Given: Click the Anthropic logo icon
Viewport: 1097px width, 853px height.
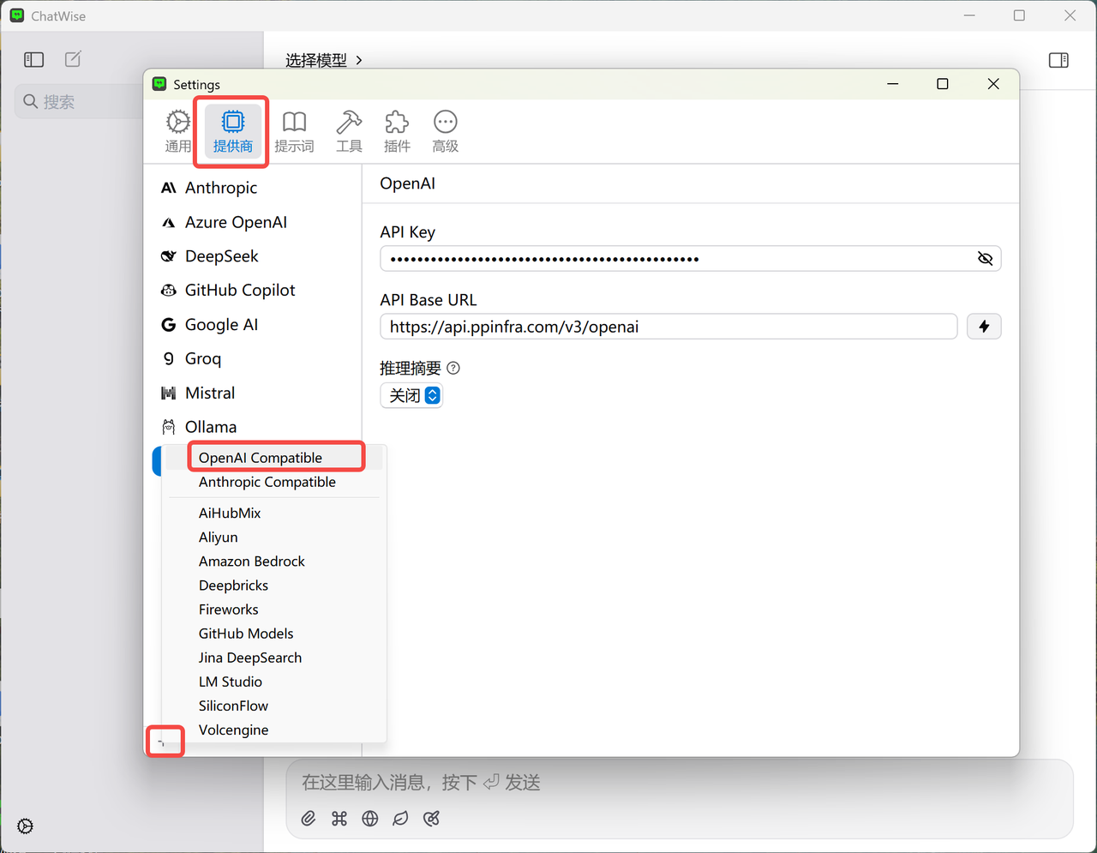Looking at the screenshot, I should (x=169, y=188).
